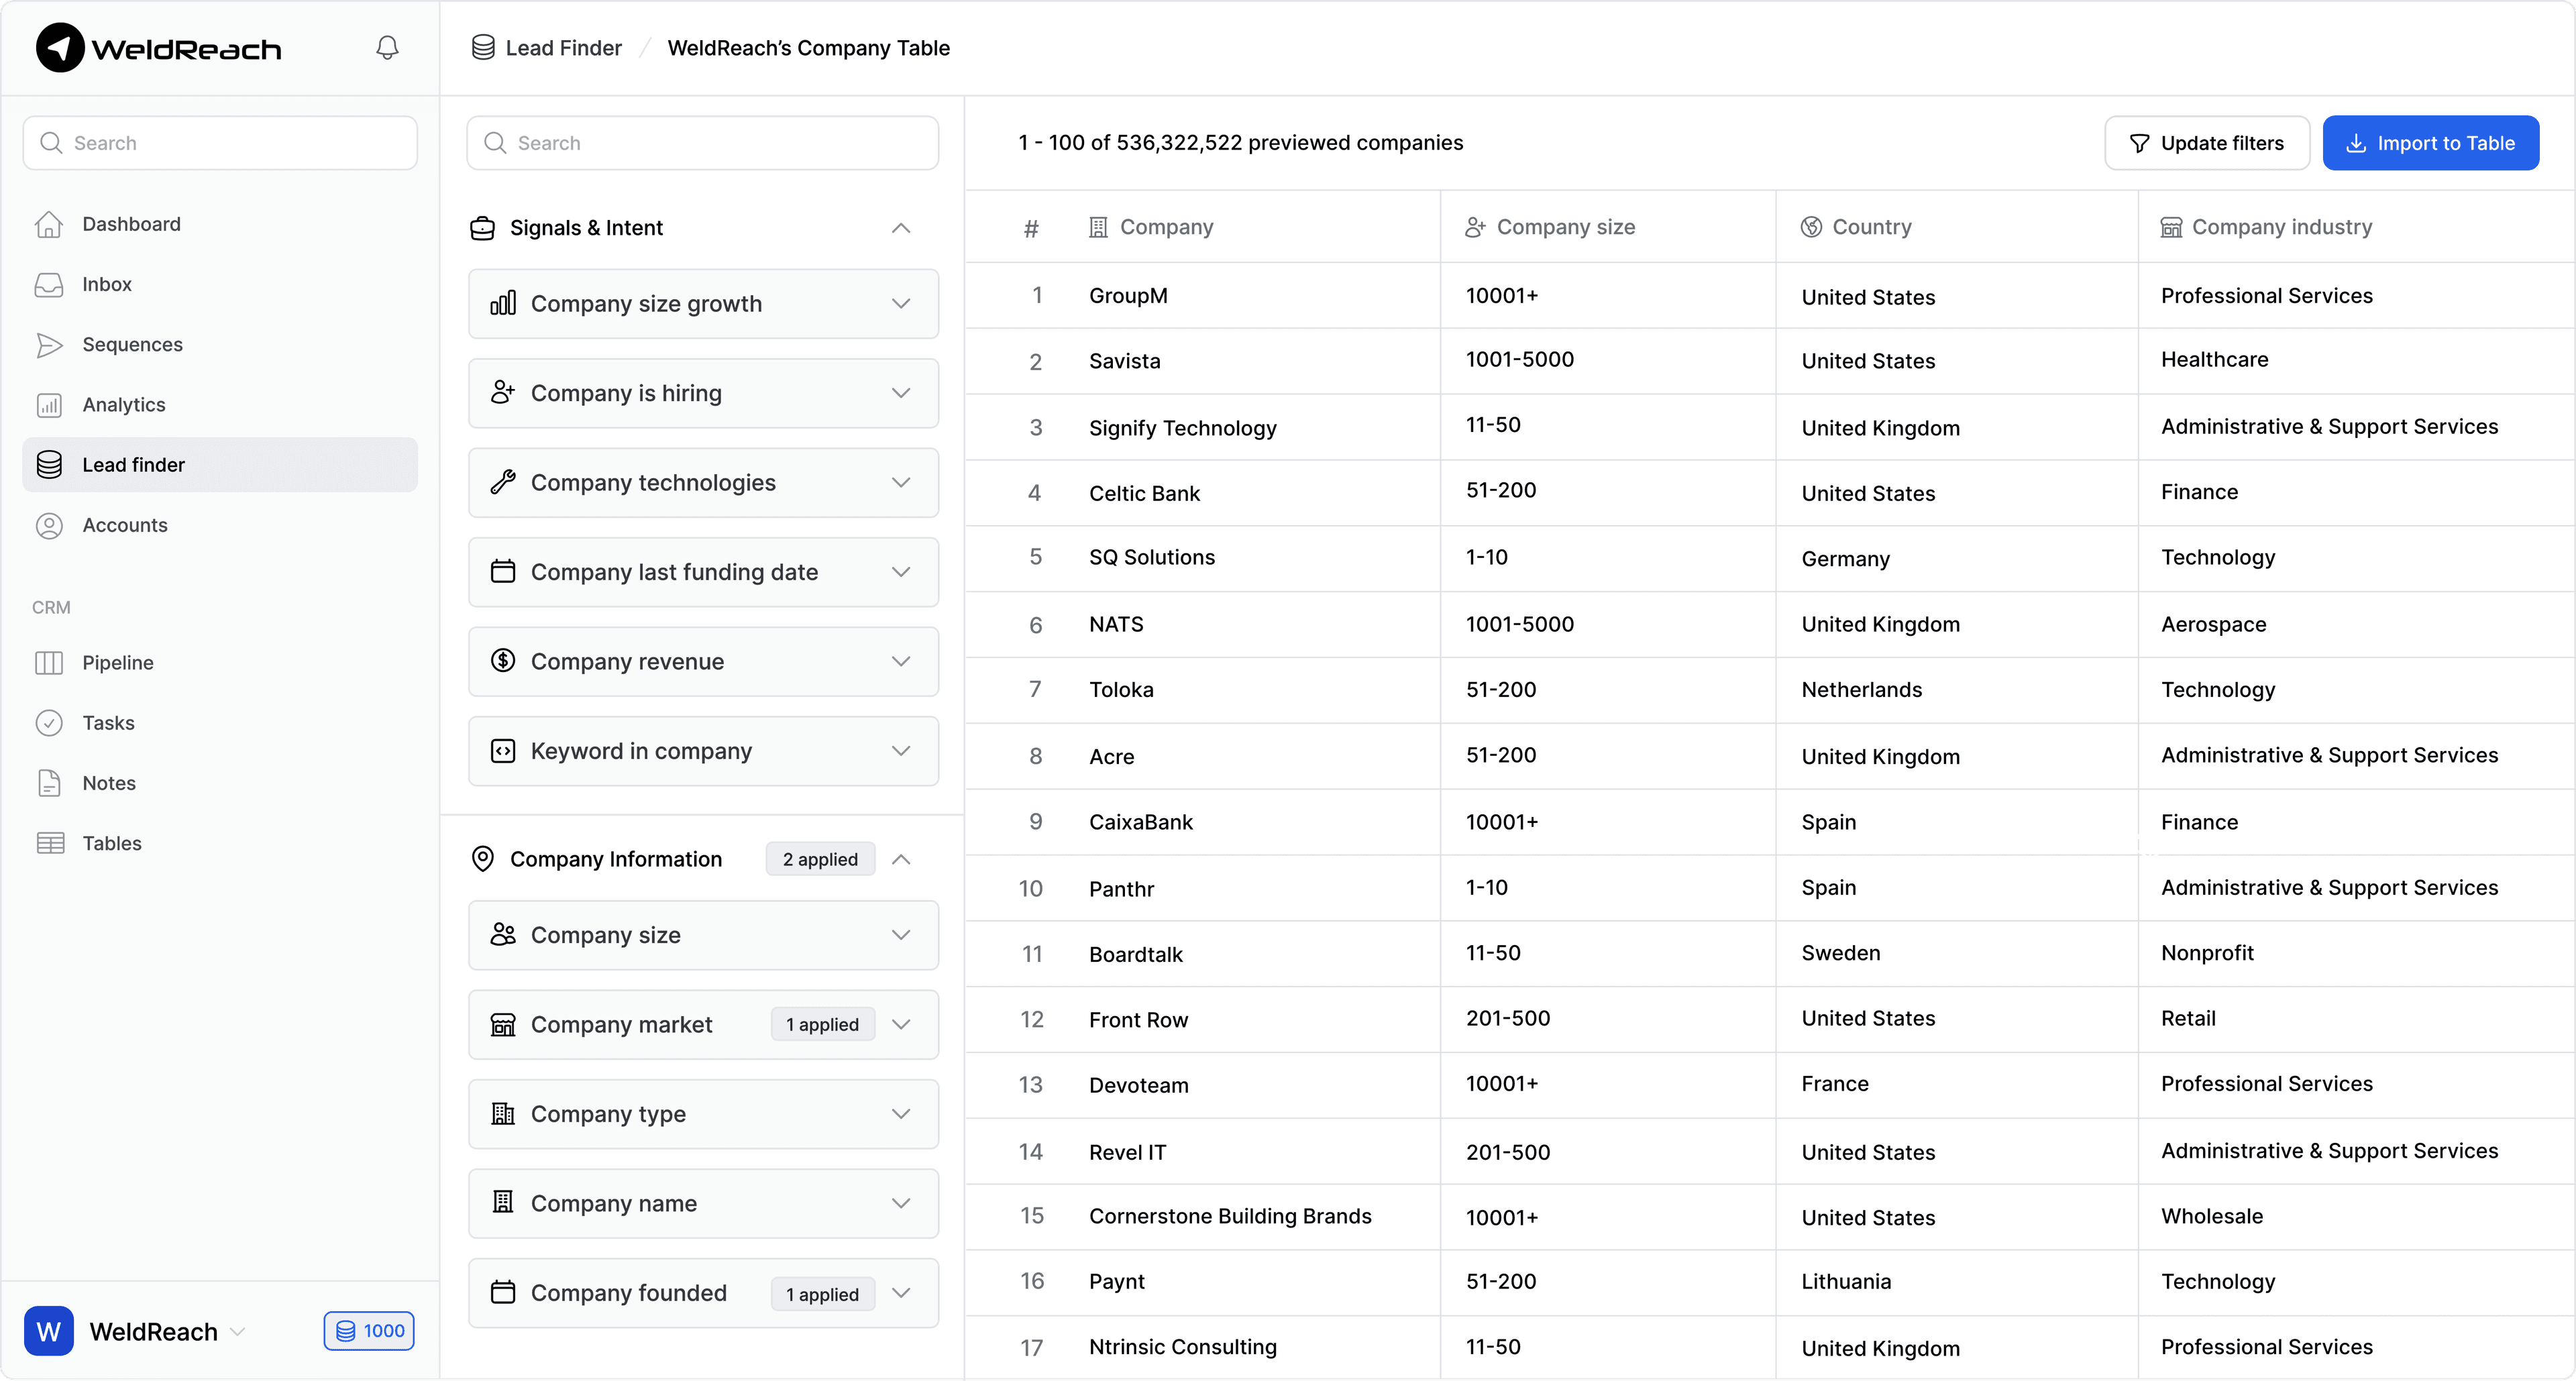Click the Accounts person icon

pos(49,525)
